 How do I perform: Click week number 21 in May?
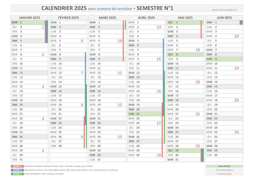pyautogui.click(x=198, y=114)
